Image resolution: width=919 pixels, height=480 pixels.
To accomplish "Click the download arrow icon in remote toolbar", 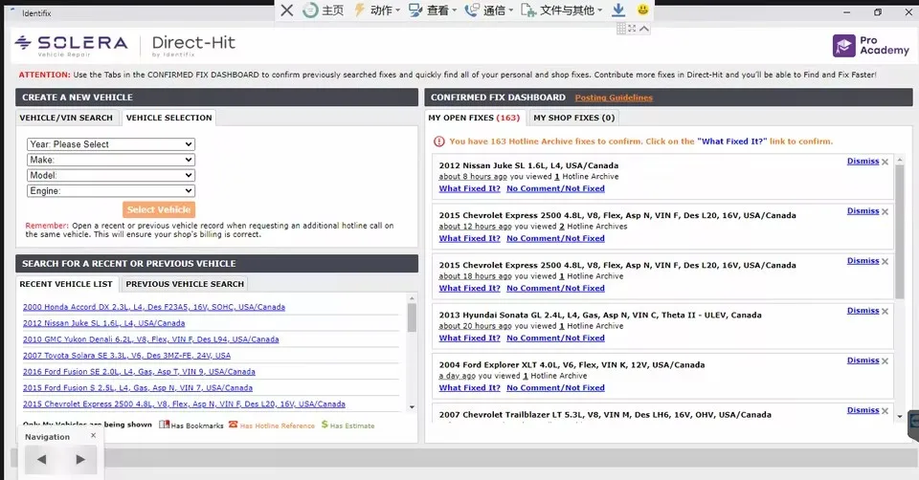I will (618, 11).
